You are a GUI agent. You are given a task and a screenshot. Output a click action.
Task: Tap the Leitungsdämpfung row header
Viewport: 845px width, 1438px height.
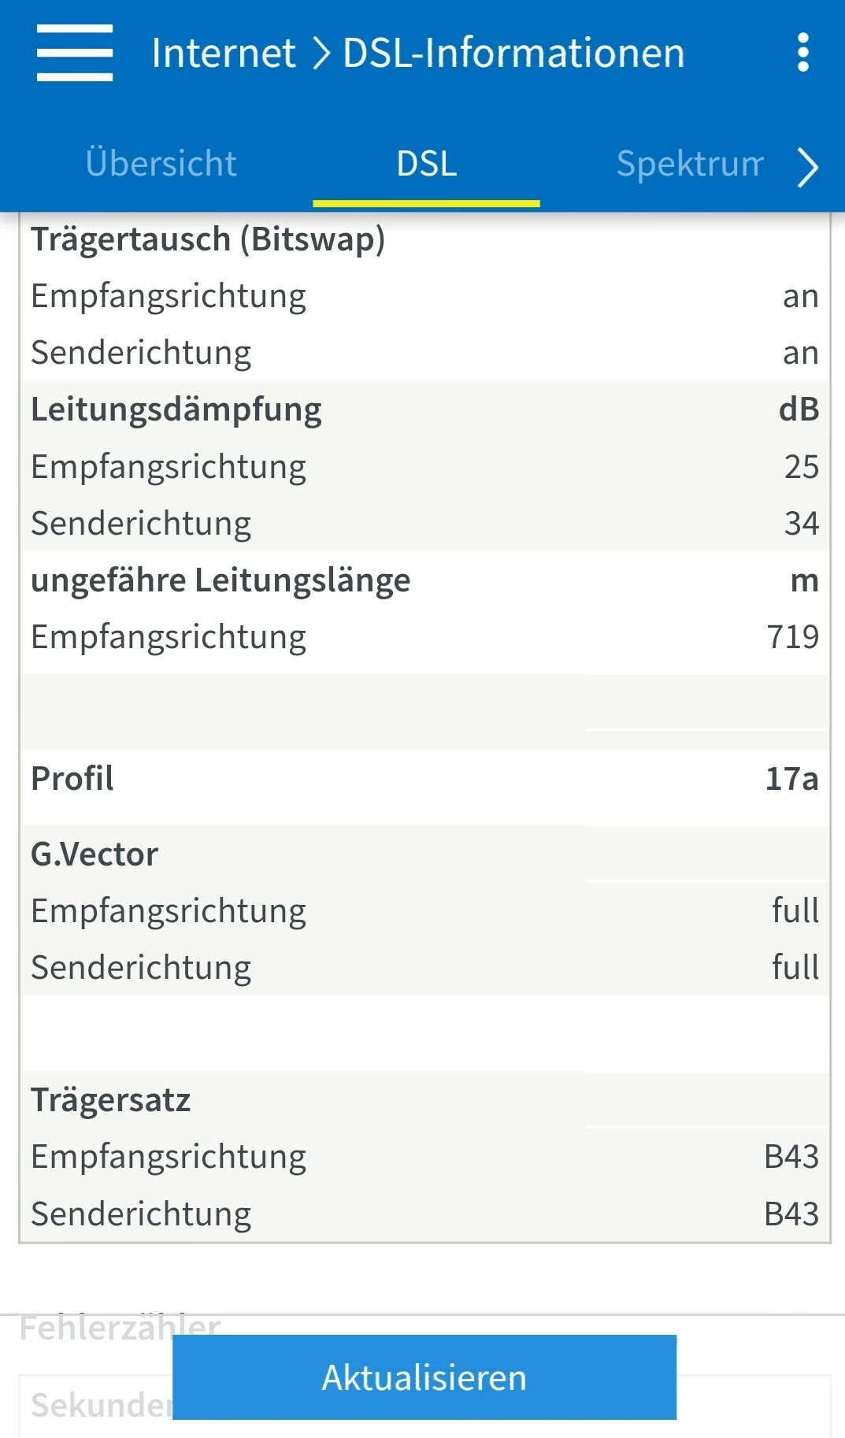coord(424,410)
